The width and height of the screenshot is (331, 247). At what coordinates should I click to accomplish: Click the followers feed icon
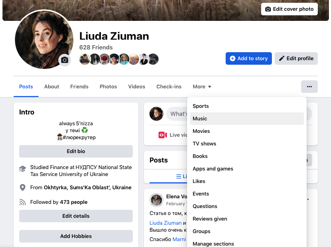click(x=22, y=202)
